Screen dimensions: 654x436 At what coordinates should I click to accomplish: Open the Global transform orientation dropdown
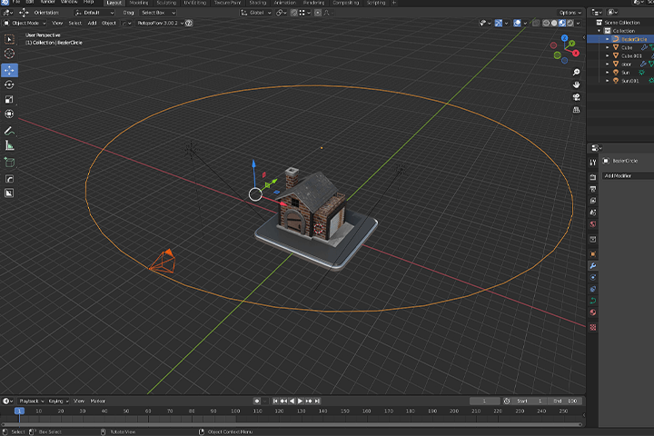point(255,13)
